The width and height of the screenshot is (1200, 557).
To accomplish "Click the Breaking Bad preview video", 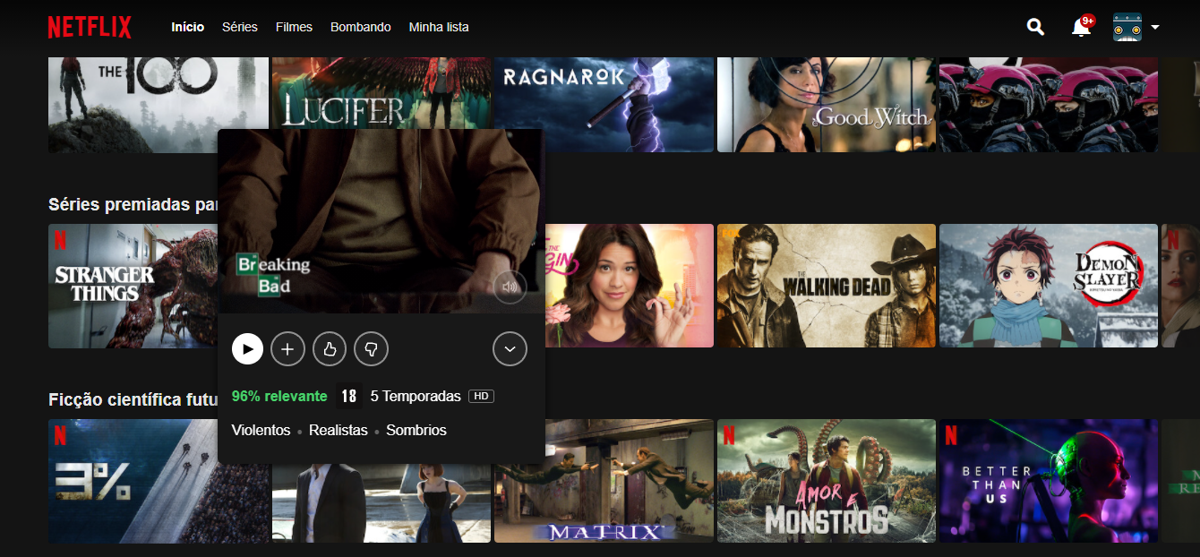I will click(381, 221).
